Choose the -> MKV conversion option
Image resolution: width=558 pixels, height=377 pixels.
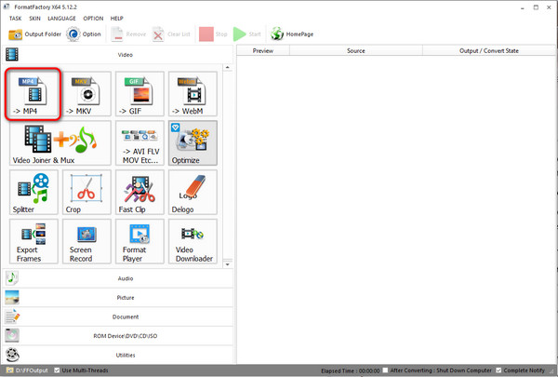[x=86, y=94]
